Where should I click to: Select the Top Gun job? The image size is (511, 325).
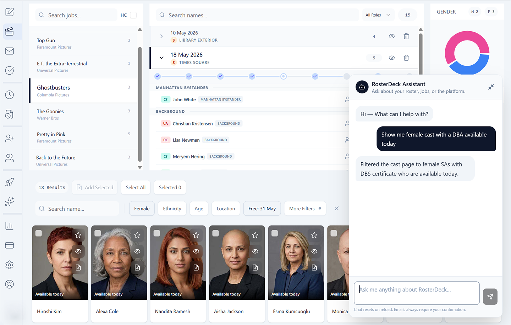(83, 43)
